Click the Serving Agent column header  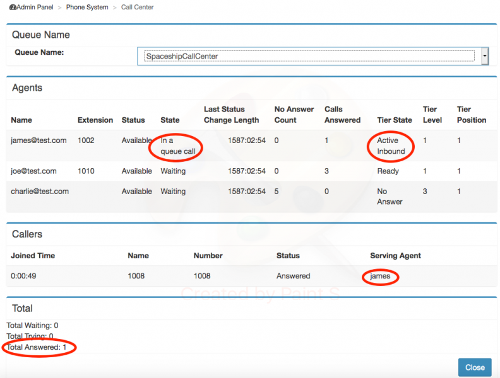(395, 256)
